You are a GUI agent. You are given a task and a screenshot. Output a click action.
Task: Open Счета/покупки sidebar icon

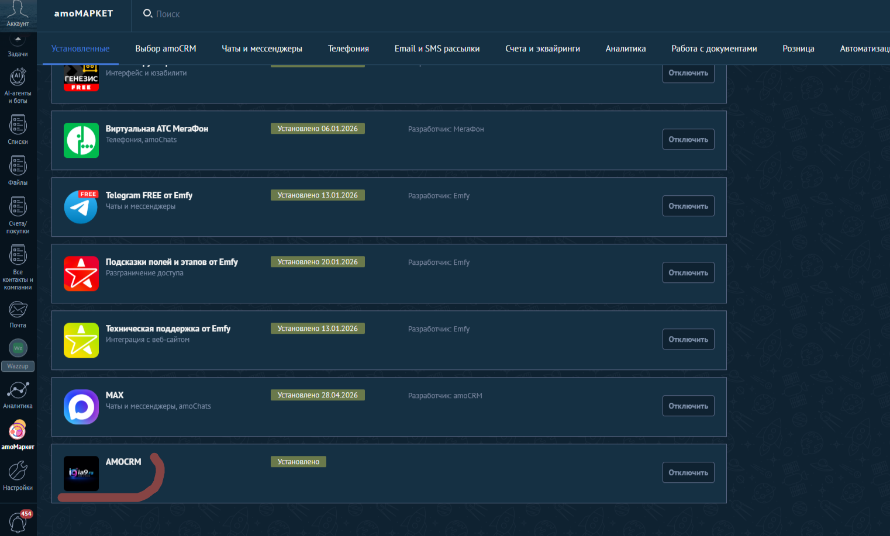18,206
